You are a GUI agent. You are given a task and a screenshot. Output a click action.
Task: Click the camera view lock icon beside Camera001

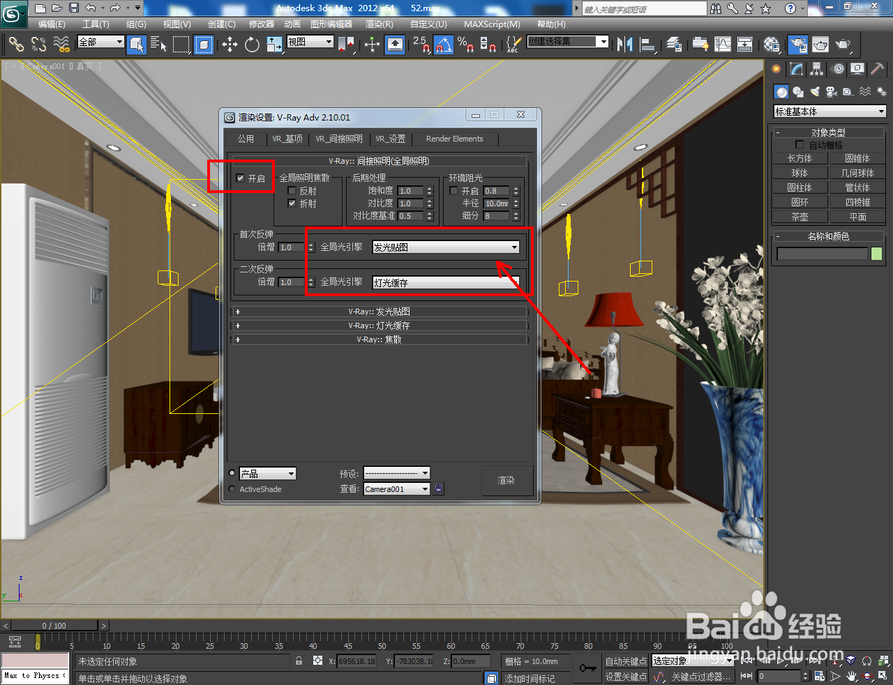tap(438, 488)
